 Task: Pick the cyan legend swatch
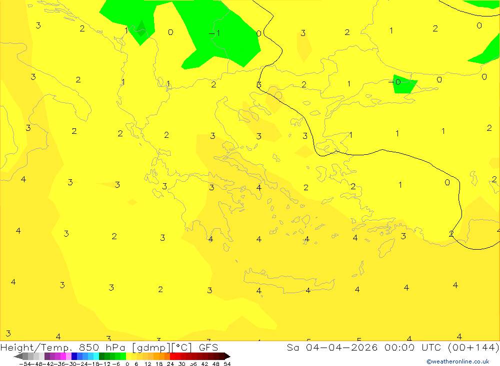coord(96,356)
